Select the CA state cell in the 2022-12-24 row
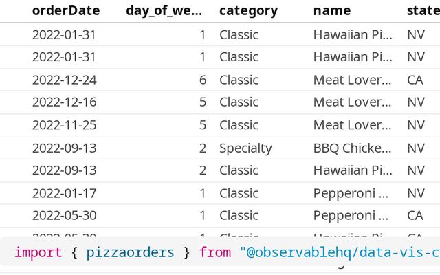The height and width of the screenshot is (275, 440). [415, 80]
